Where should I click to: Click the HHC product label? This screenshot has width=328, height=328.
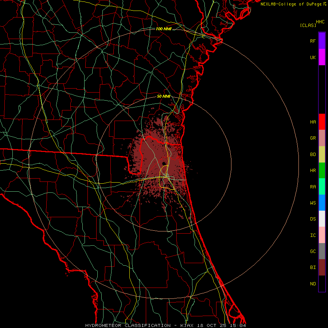point(320,22)
